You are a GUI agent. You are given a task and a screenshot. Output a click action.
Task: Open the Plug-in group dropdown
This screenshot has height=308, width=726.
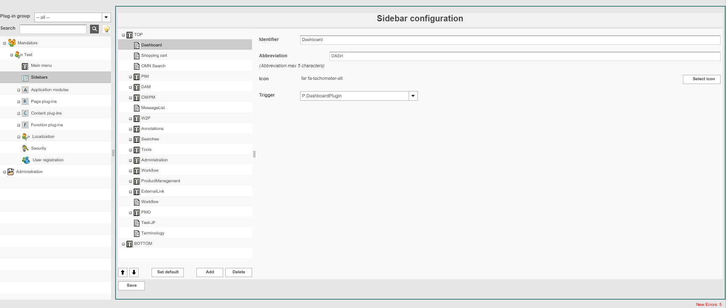(106, 17)
